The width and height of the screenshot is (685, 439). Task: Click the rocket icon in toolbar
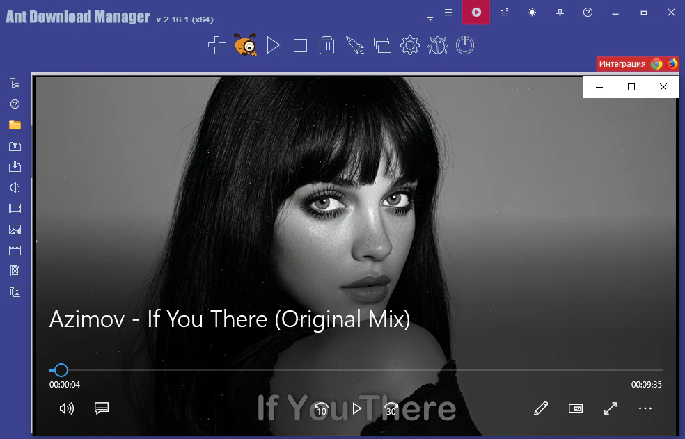pos(355,45)
